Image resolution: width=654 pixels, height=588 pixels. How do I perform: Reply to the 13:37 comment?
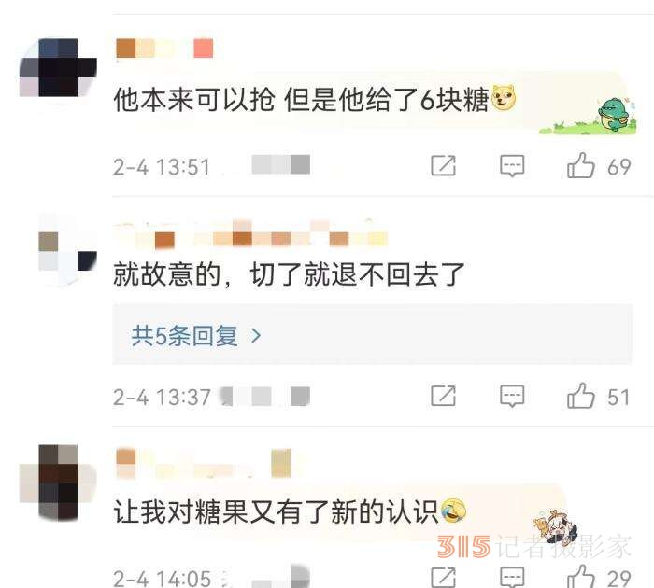[x=512, y=397]
